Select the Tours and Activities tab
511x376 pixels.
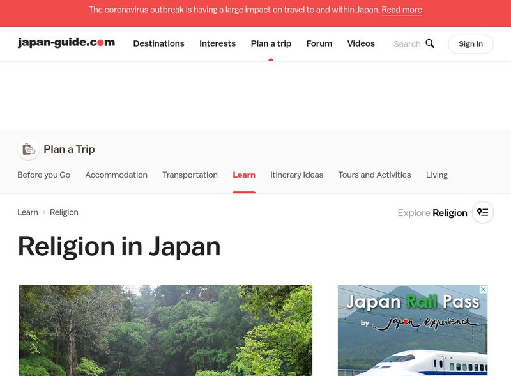[374, 175]
